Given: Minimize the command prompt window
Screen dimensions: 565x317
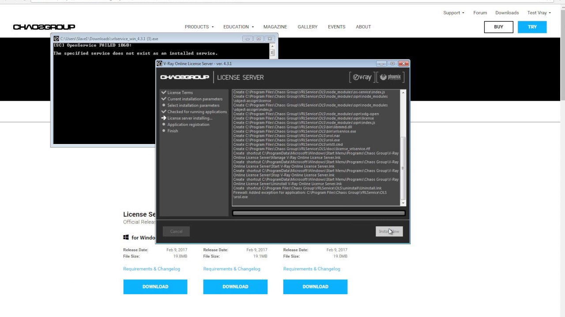Looking at the screenshot, I should 248,39.
